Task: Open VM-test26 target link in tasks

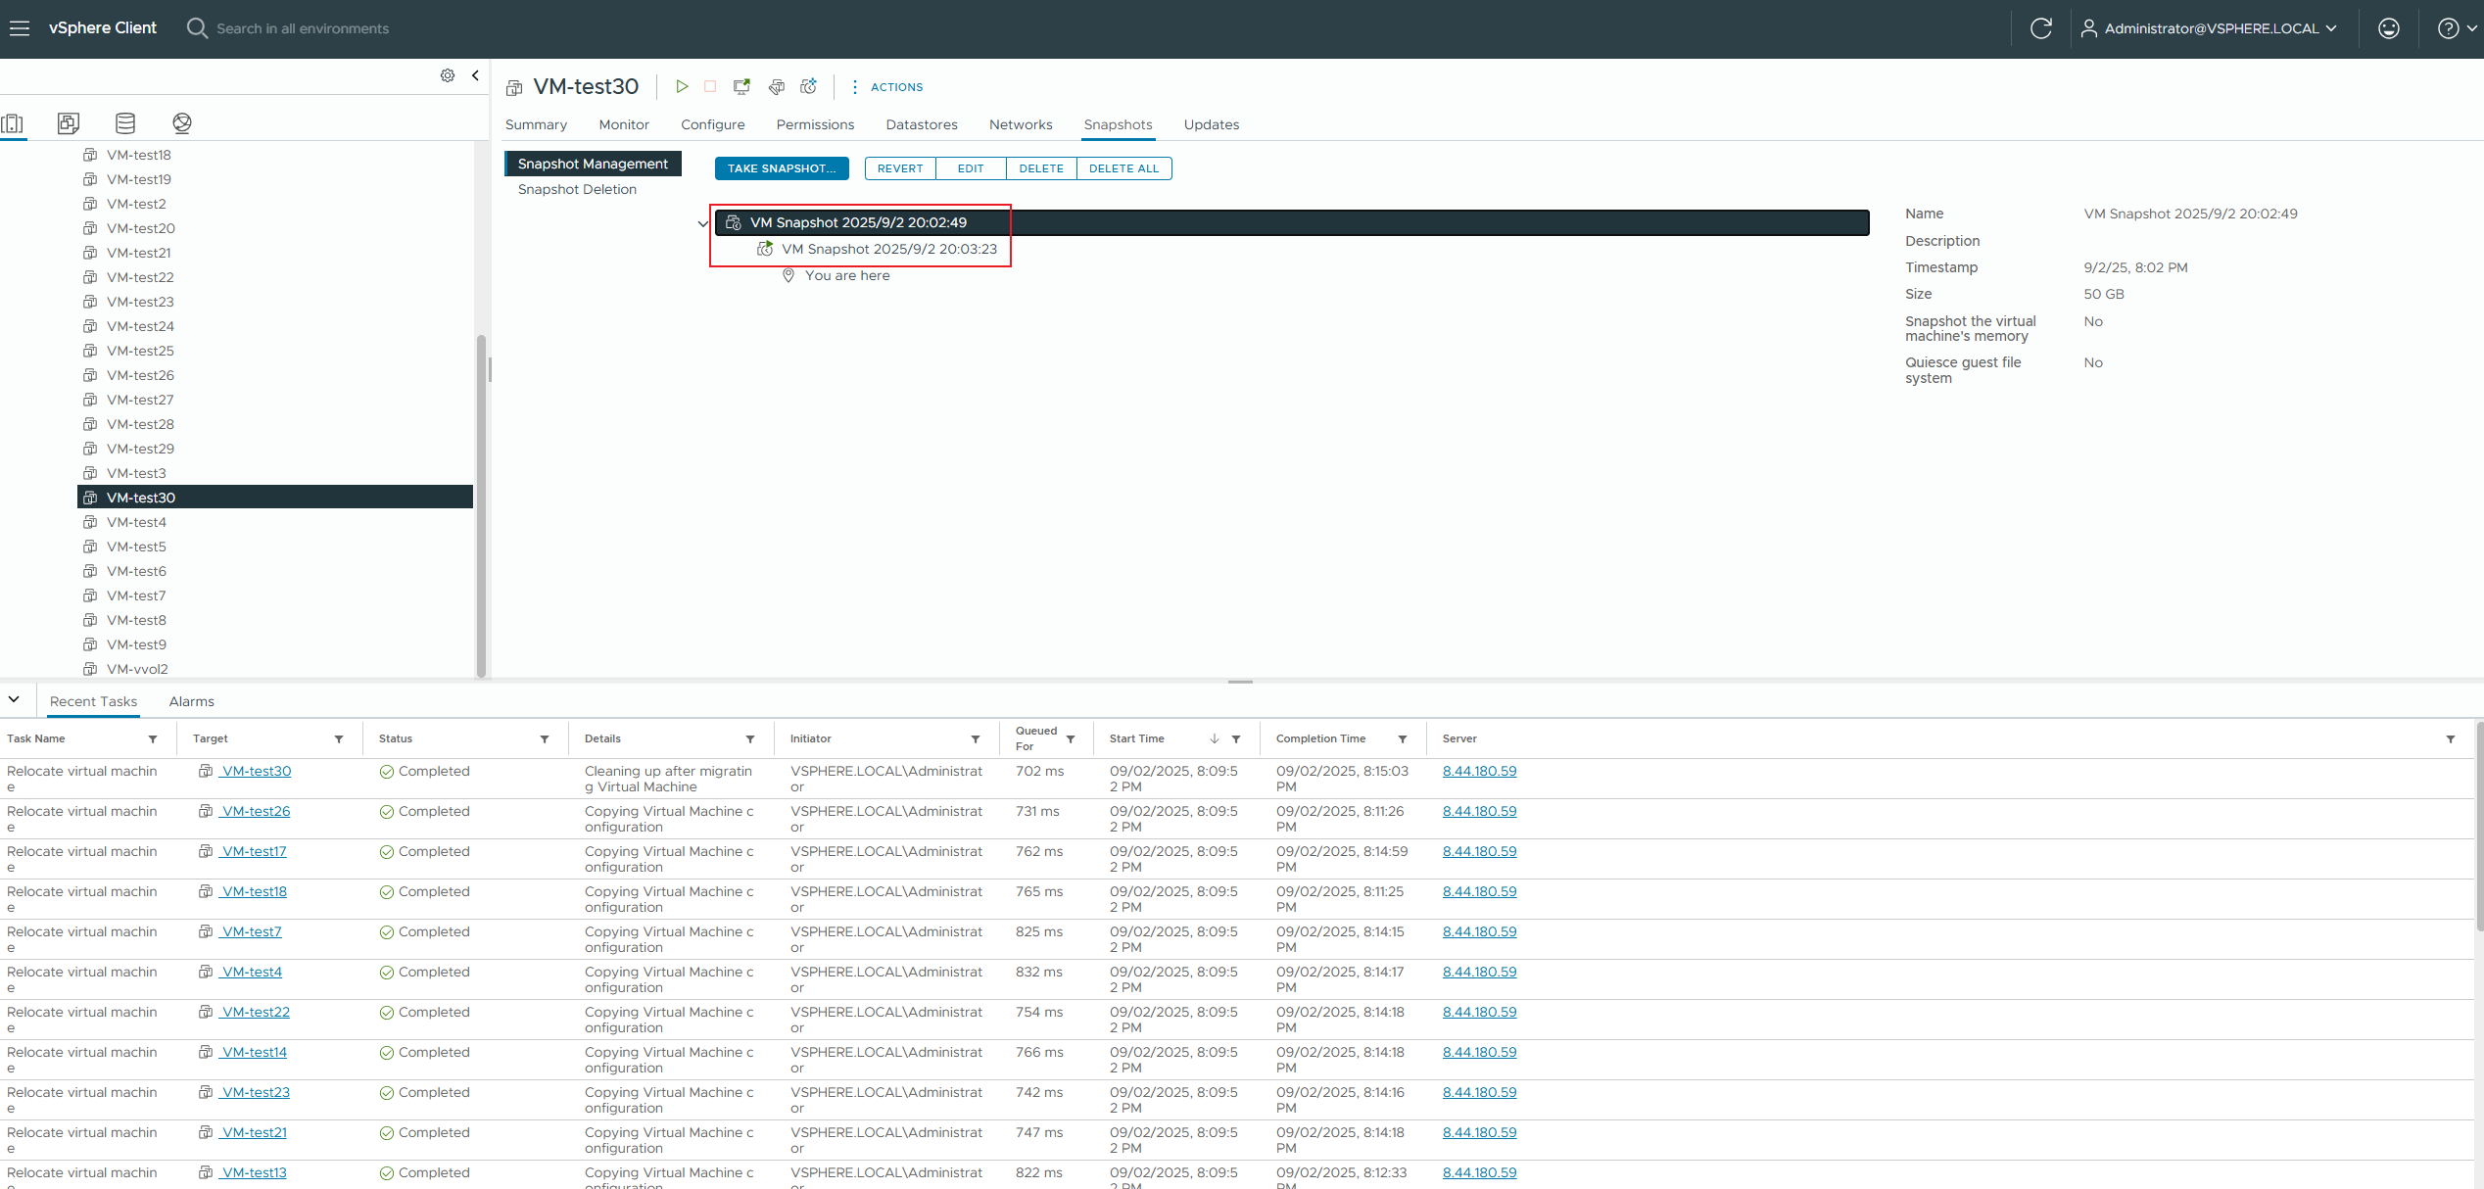Action: coord(255,811)
